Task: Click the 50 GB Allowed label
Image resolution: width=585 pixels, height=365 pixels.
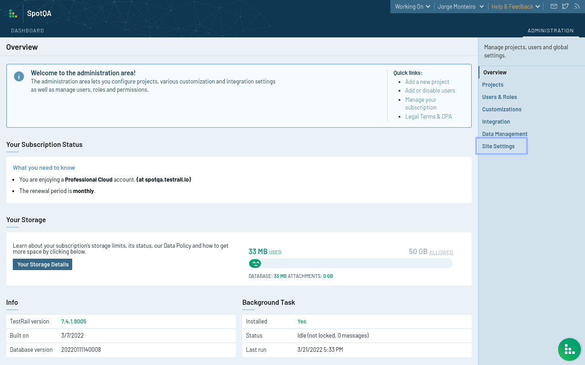Action: (x=431, y=252)
